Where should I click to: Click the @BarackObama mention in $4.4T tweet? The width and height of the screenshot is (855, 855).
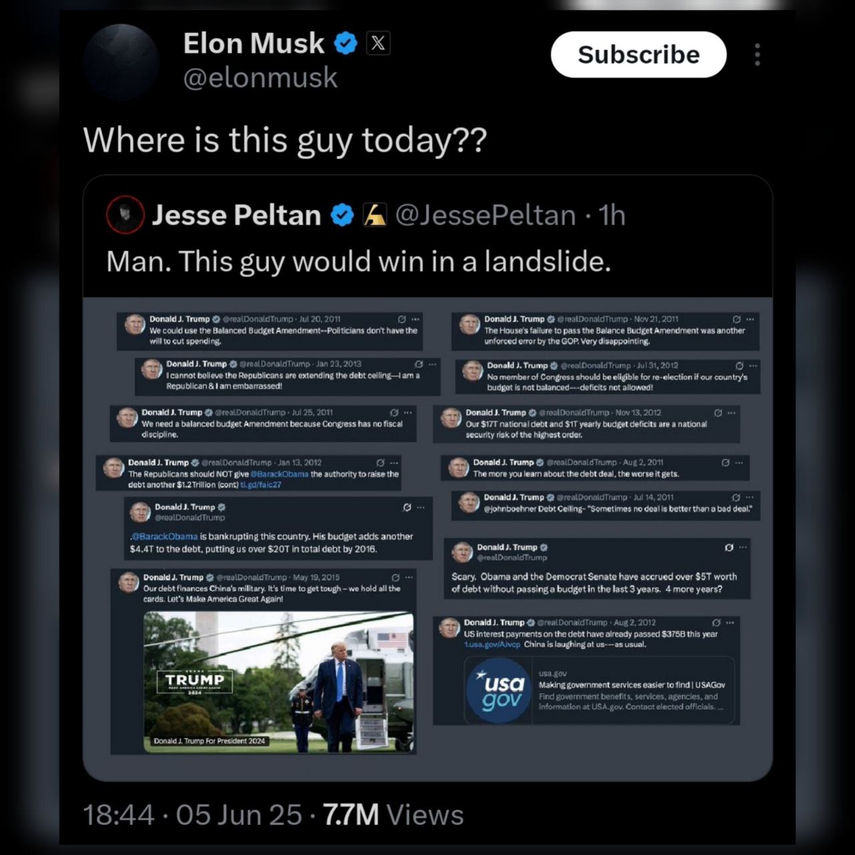tap(164, 536)
